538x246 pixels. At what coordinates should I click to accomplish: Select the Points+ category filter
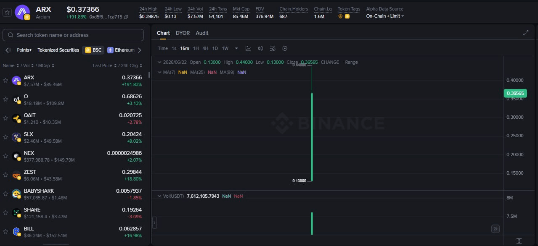coord(24,50)
